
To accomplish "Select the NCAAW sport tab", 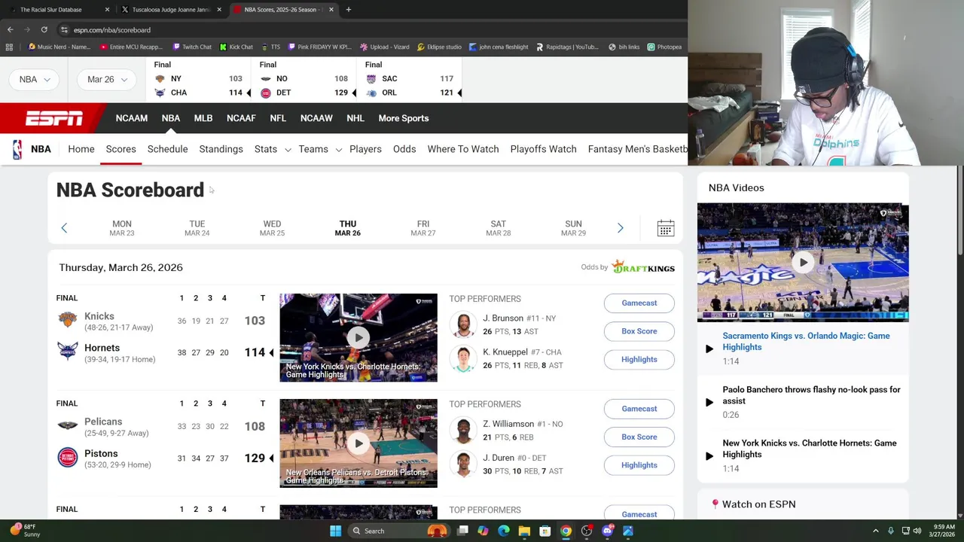I will [x=316, y=118].
